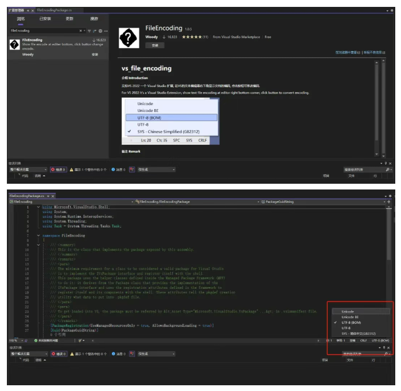Image resolution: width=401 pixels, height=391 pixels.
Task: Select the Updates tab in Extension Manager
Action: click(x=69, y=19)
